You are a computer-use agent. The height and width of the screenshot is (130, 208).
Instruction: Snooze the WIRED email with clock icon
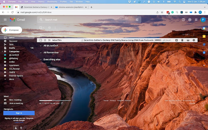pos(194,40)
